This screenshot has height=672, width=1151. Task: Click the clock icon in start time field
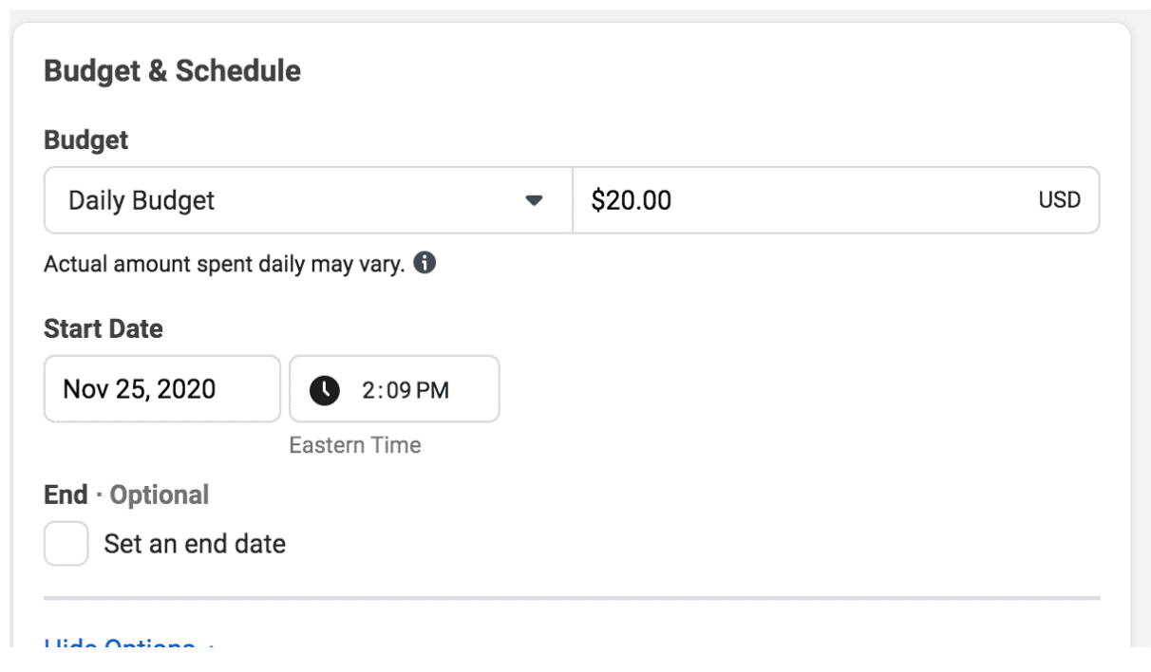tap(325, 389)
